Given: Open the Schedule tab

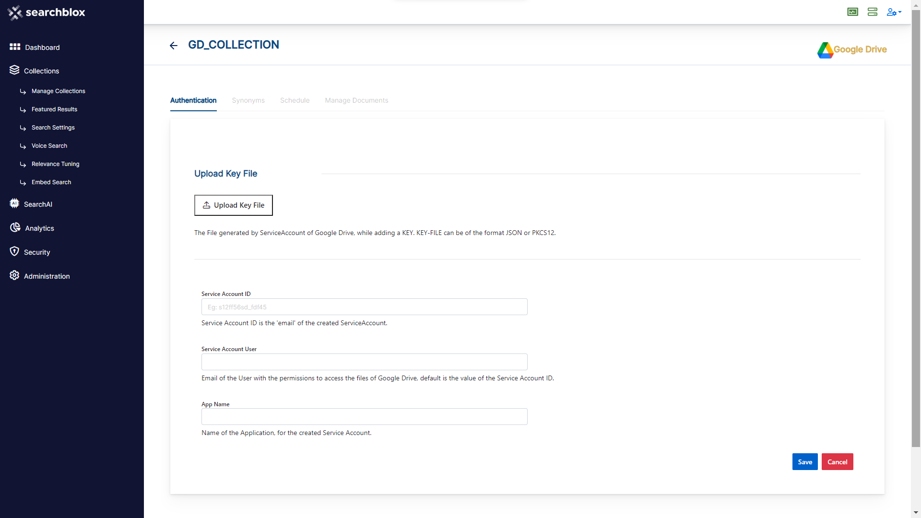Looking at the screenshot, I should [295, 100].
